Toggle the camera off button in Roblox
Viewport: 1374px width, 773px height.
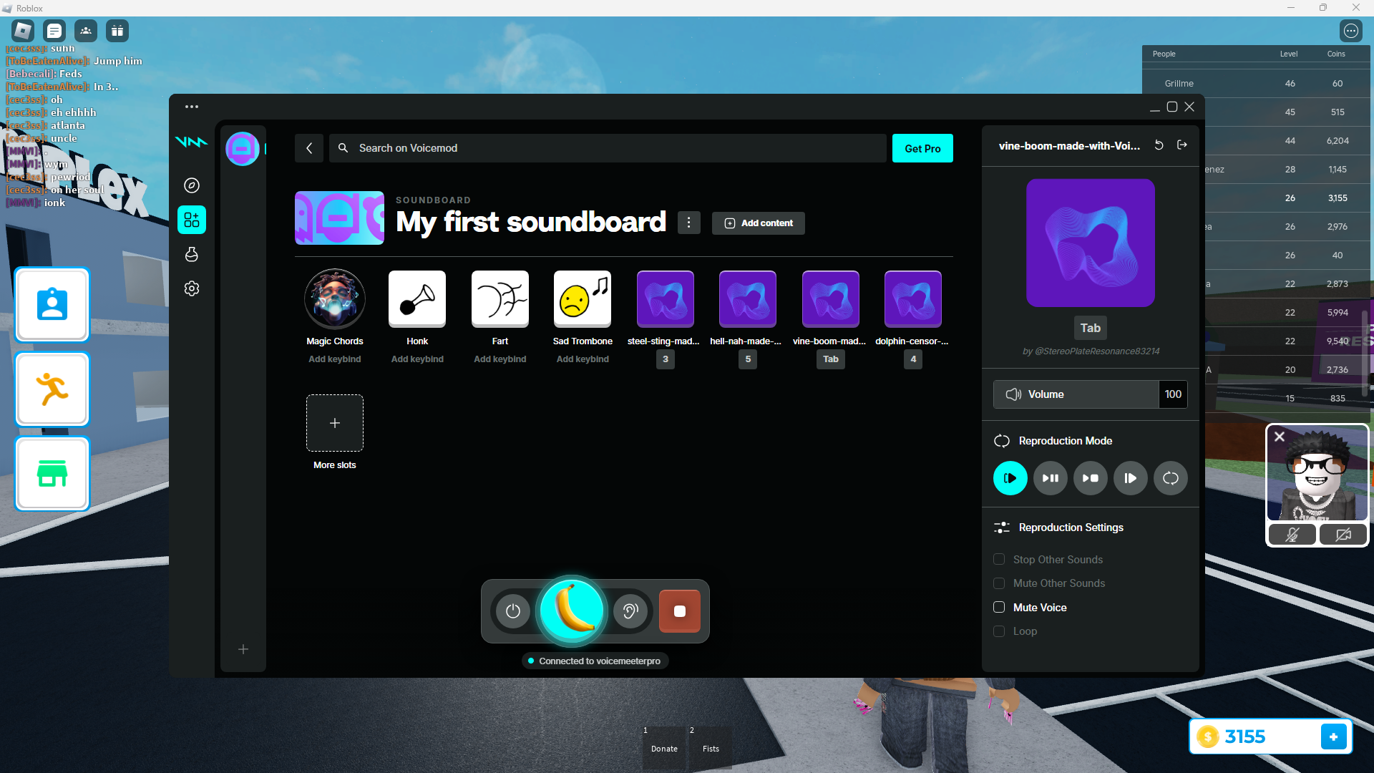[x=1343, y=535]
